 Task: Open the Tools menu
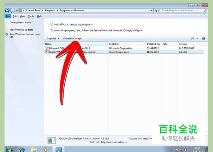(x=31, y=16)
